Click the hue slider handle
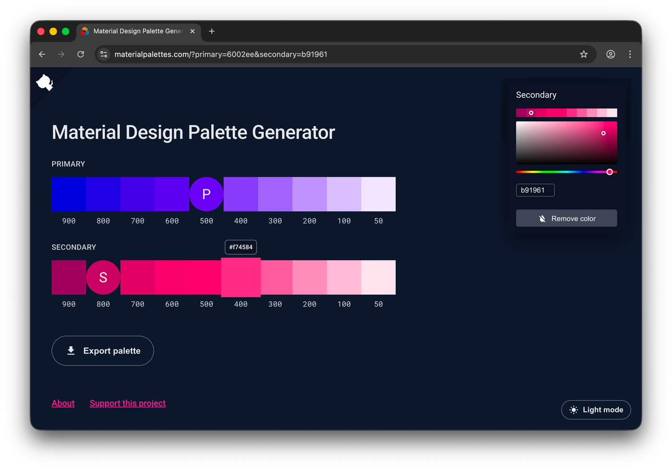The image size is (672, 470). [x=610, y=172]
